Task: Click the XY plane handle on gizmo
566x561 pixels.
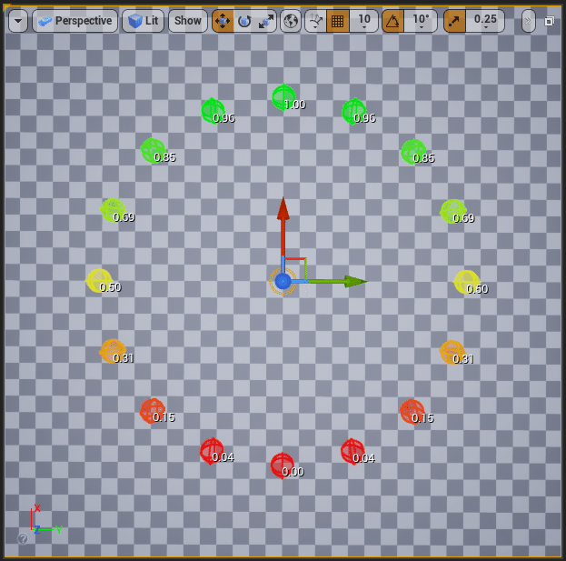Action: pyautogui.click(x=295, y=270)
